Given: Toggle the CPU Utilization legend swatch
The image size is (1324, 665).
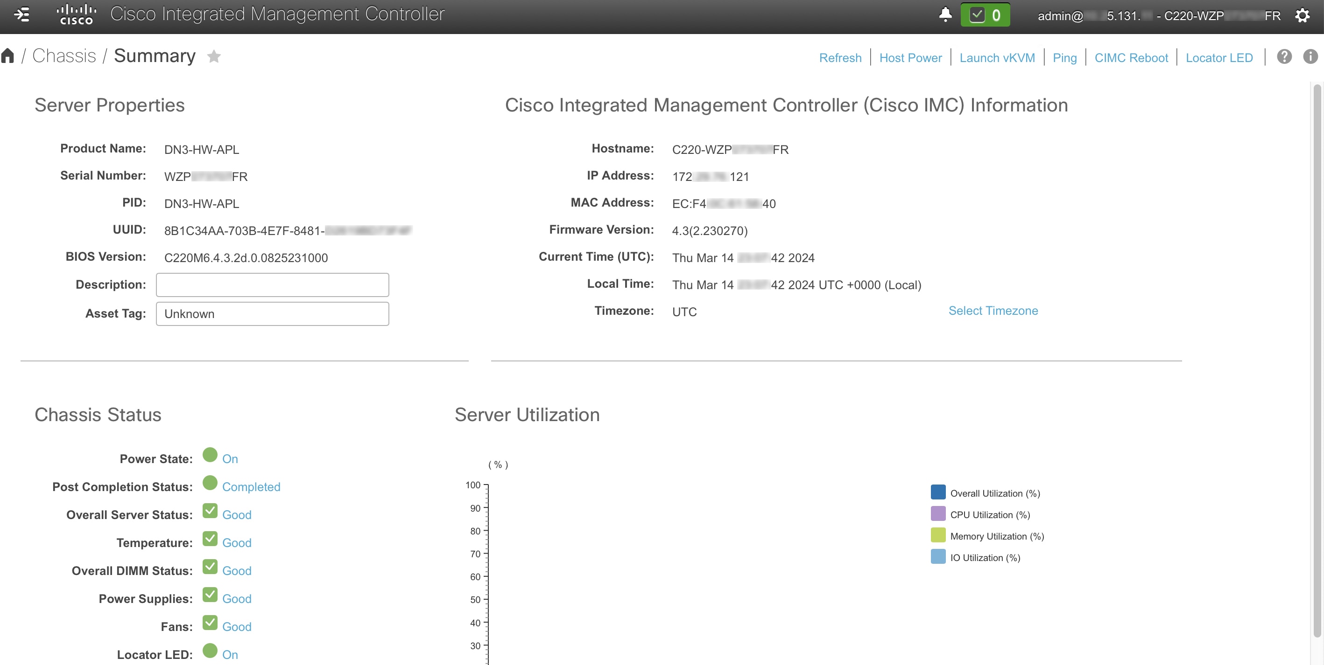Looking at the screenshot, I should pyautogui.click(x=937, y=514).
